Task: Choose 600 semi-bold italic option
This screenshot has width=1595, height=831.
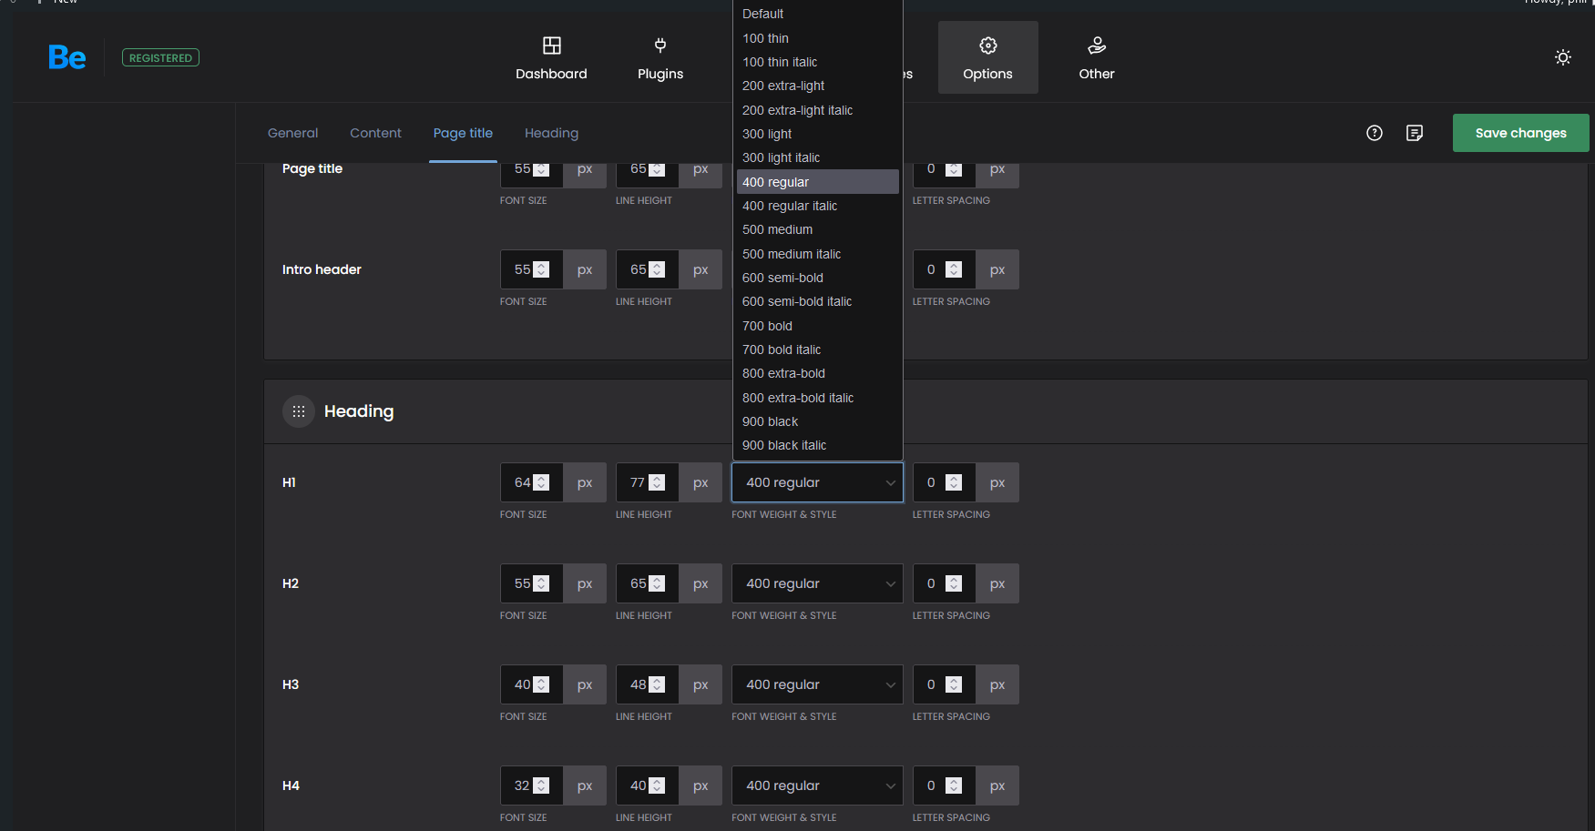Action: pyautogui.click(x=818, y=301)
